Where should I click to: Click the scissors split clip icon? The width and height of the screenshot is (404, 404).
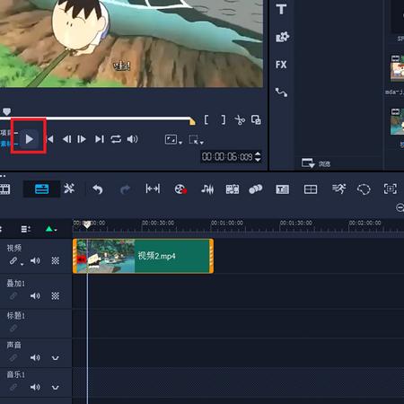pos(240,120)
